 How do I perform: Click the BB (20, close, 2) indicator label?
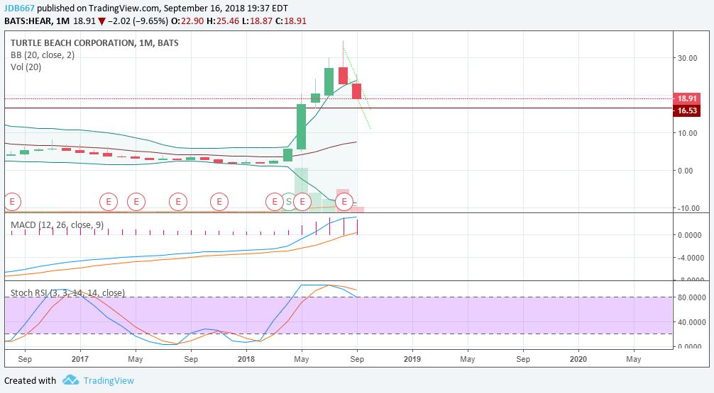[43, 55]
